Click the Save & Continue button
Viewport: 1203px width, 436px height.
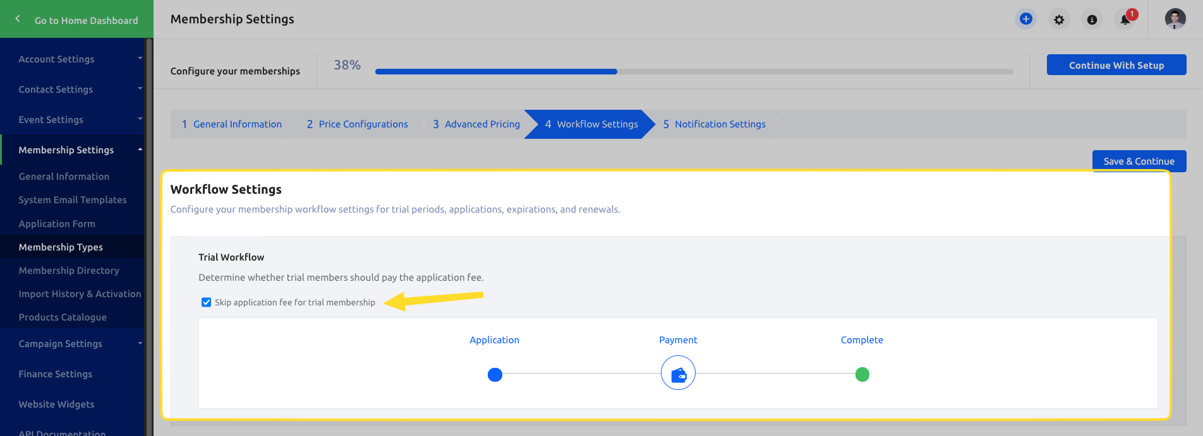(1139, 161)
